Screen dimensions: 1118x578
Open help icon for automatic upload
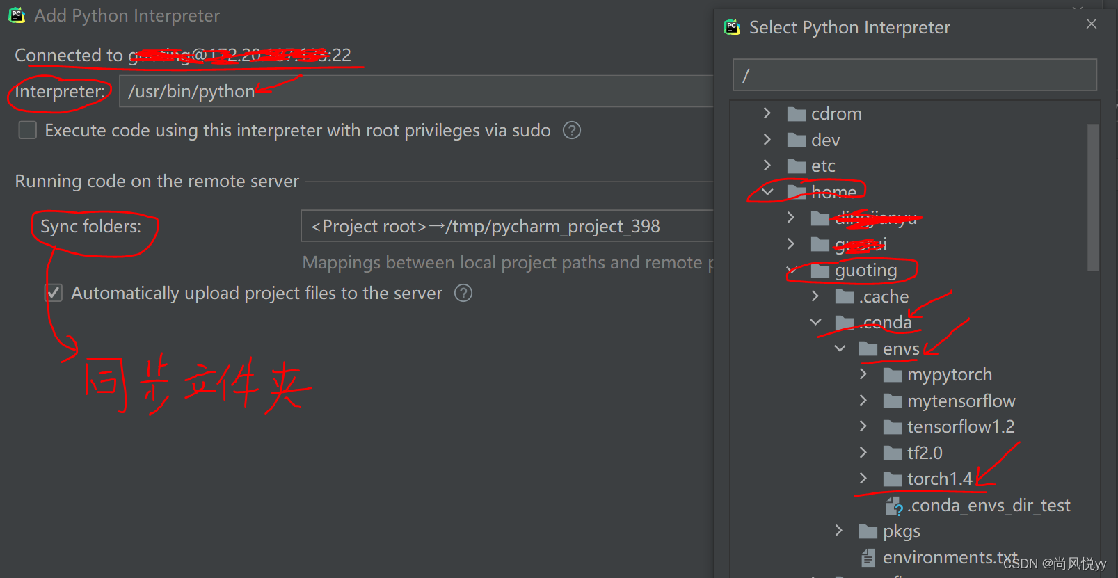point(463,293)
